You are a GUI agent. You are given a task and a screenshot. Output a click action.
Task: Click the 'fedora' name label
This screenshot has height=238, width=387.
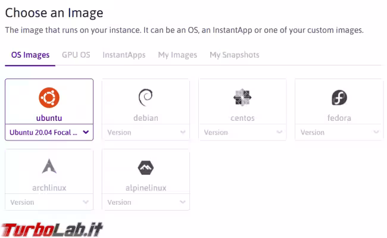[339, 118]
